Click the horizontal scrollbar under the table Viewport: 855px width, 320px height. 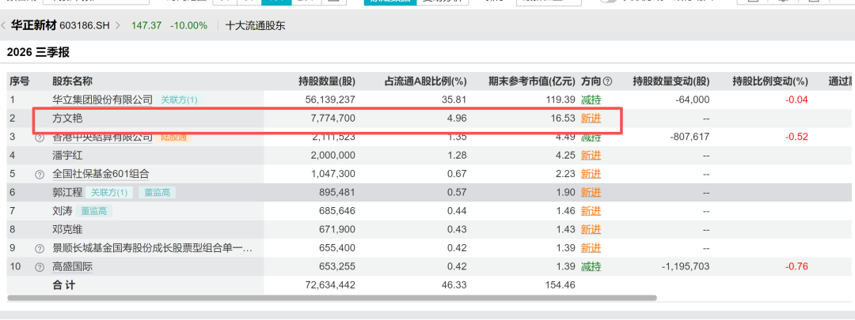[332, 298]
